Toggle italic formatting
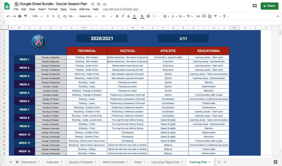Screen dimensions: 282x166 point(123,16)
